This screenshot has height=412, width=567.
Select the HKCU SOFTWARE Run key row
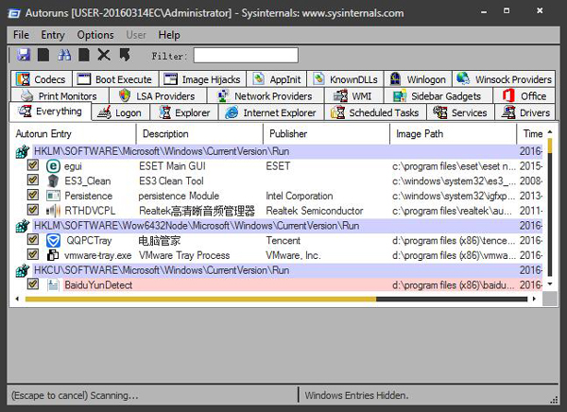[x=279, y=270]
